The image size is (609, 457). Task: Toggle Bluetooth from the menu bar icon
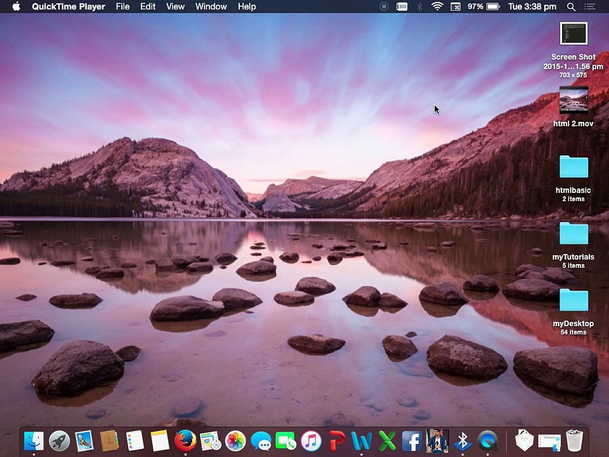419,6
